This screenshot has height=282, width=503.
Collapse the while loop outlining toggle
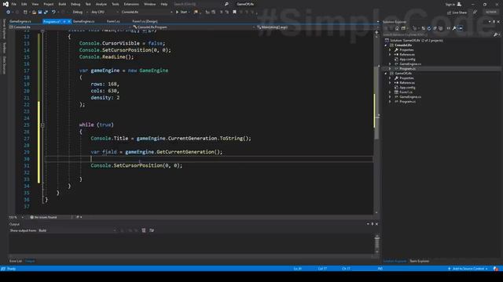click(42, 125)
